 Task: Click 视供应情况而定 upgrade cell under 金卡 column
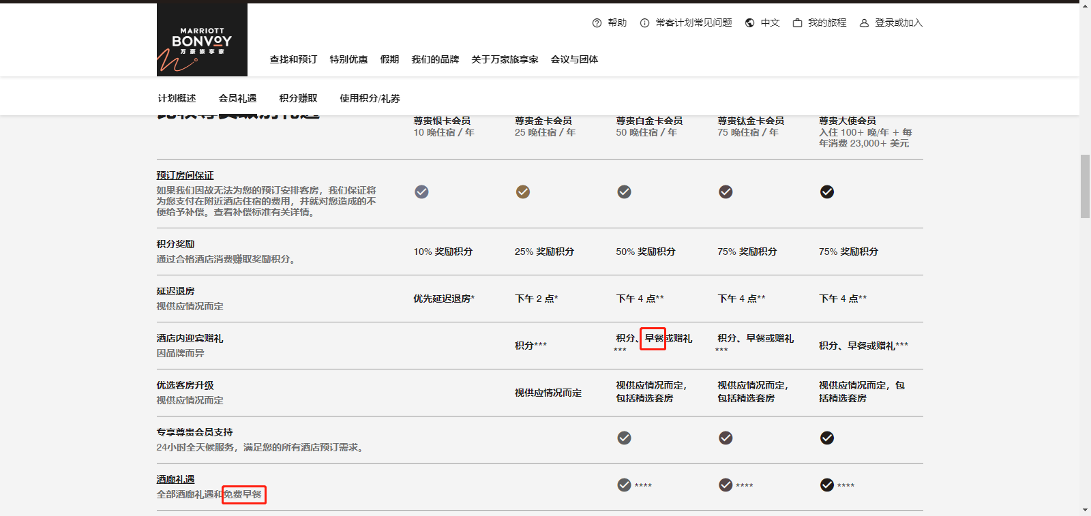coord(548,393)
